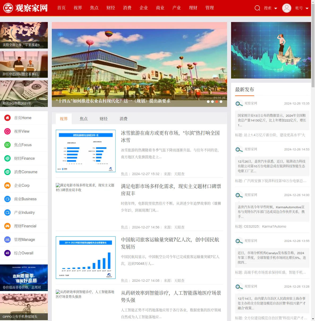Switch to the 视界 content tab
Screen dimensions: 315x321
pos(64,119)
